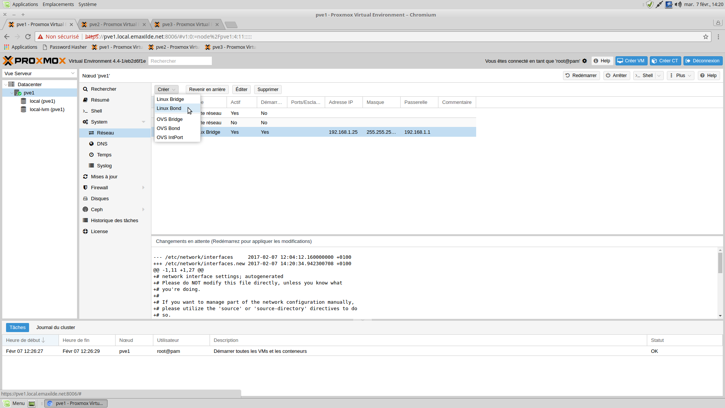Open the Applications menu in the top panel

coord(21,5)
